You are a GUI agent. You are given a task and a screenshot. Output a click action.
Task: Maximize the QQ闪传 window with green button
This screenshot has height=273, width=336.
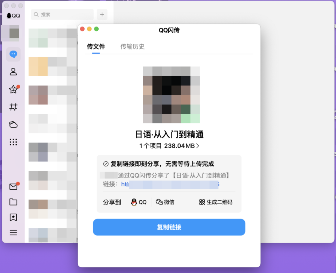click(97, 29)
